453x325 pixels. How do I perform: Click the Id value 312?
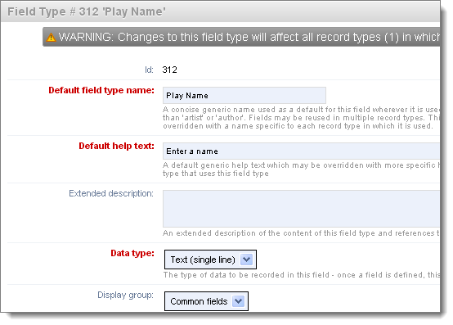pos(169,70)
